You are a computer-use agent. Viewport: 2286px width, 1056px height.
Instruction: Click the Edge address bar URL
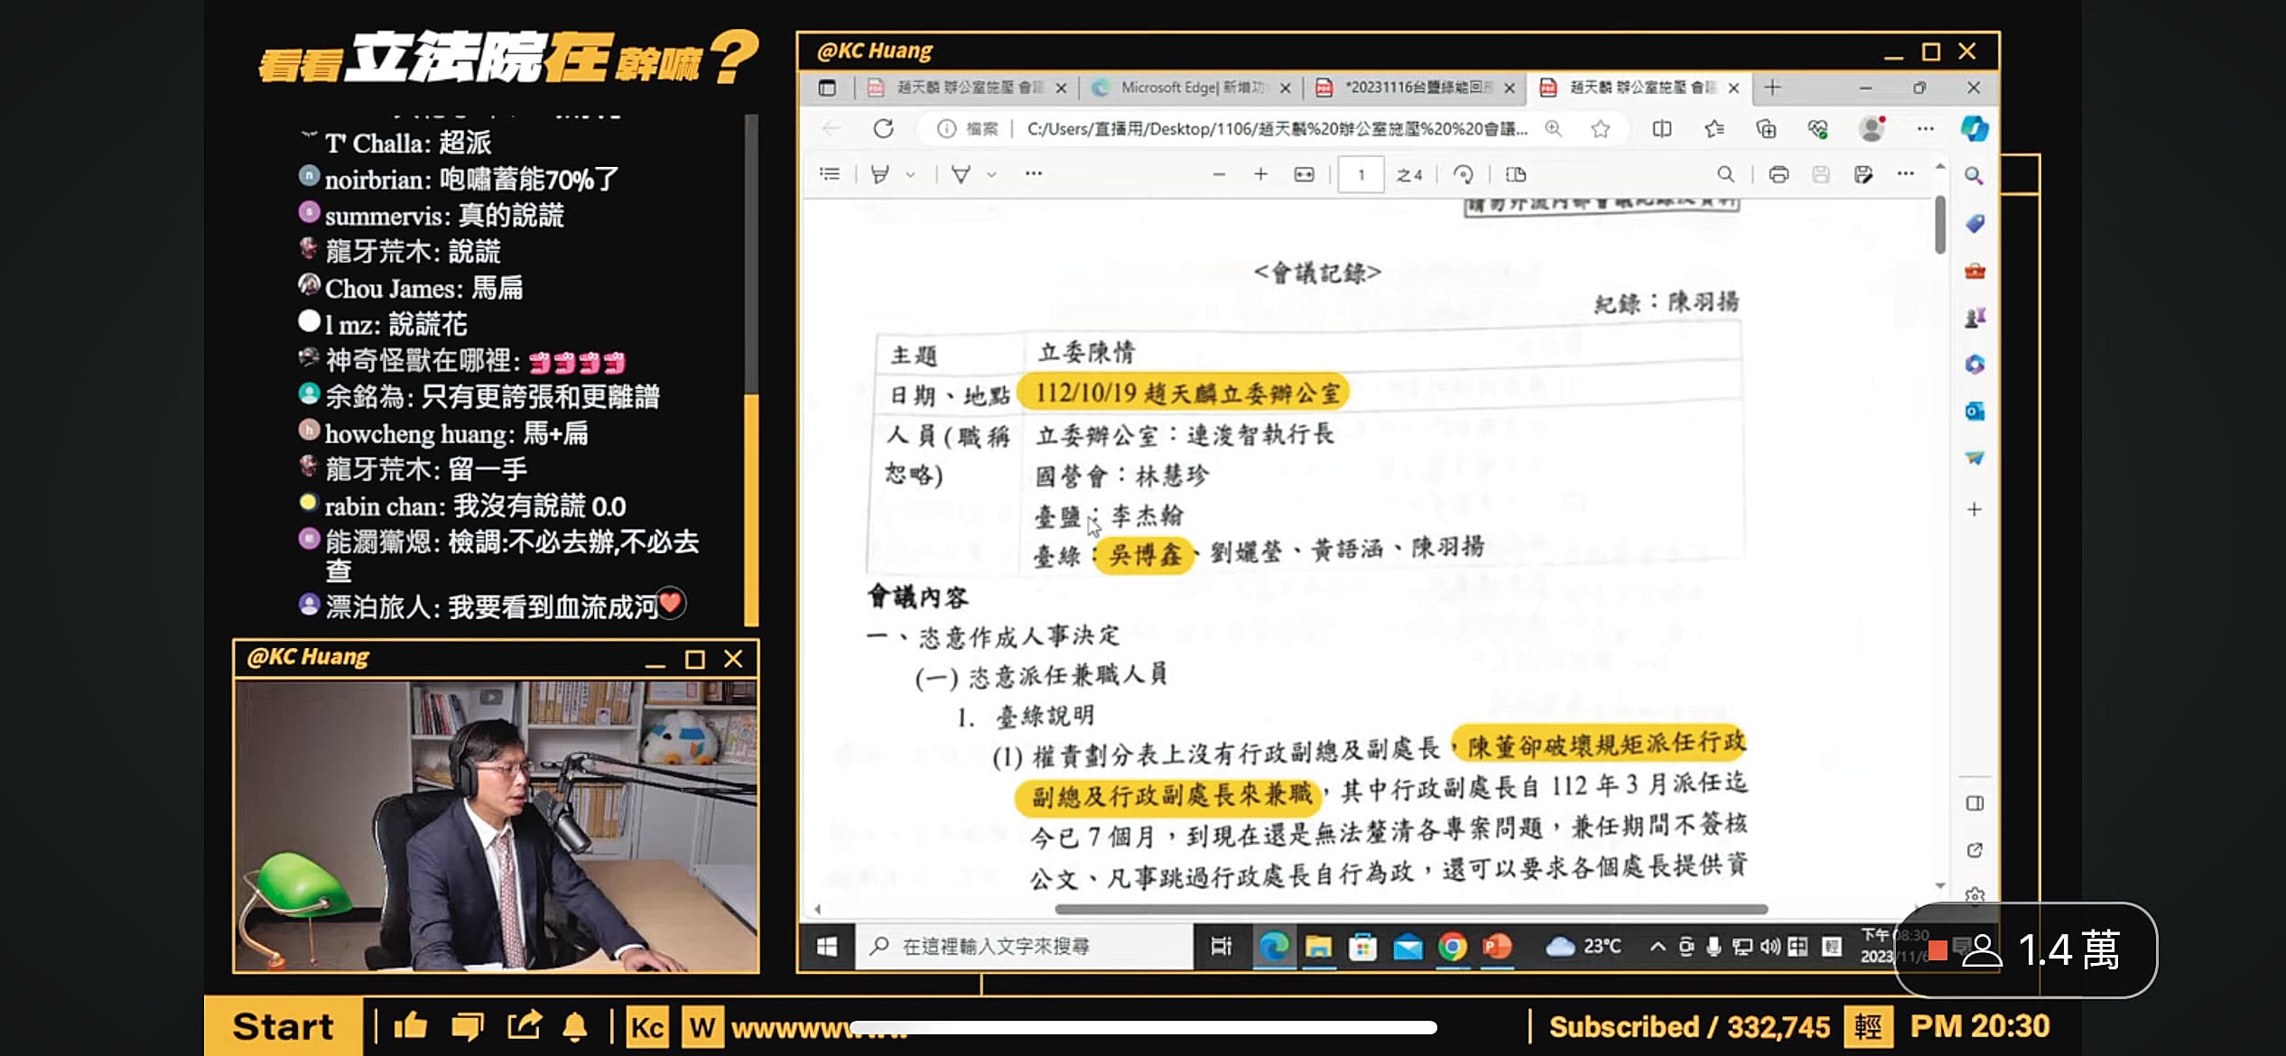1277,128
